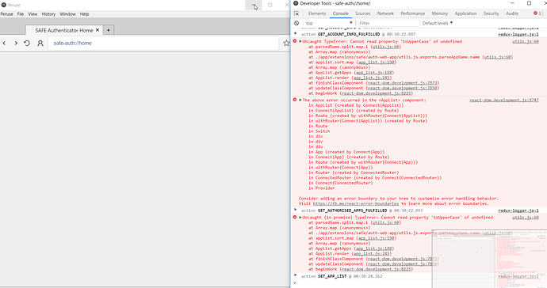Expand the GET_ACCOUNT_INFO_FULFILLED action entry
This screenshot has width=547, height=288.
tap(296, 34)
